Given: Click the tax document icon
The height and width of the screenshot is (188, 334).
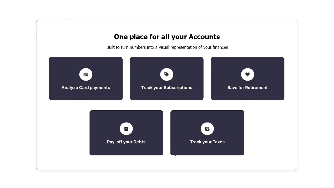Looking at the screenshot, I should tap(207, 129).
